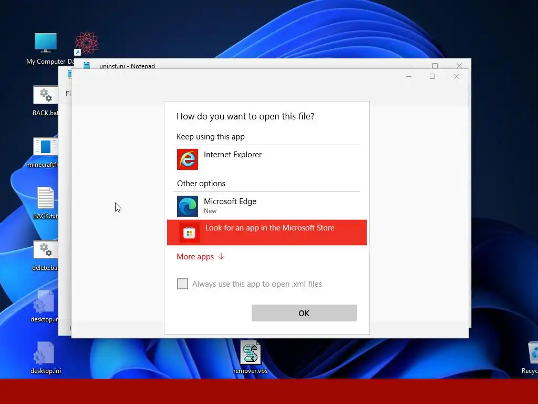Click uninst.ini - Notepad title text
538x404 pixels.
127,66
